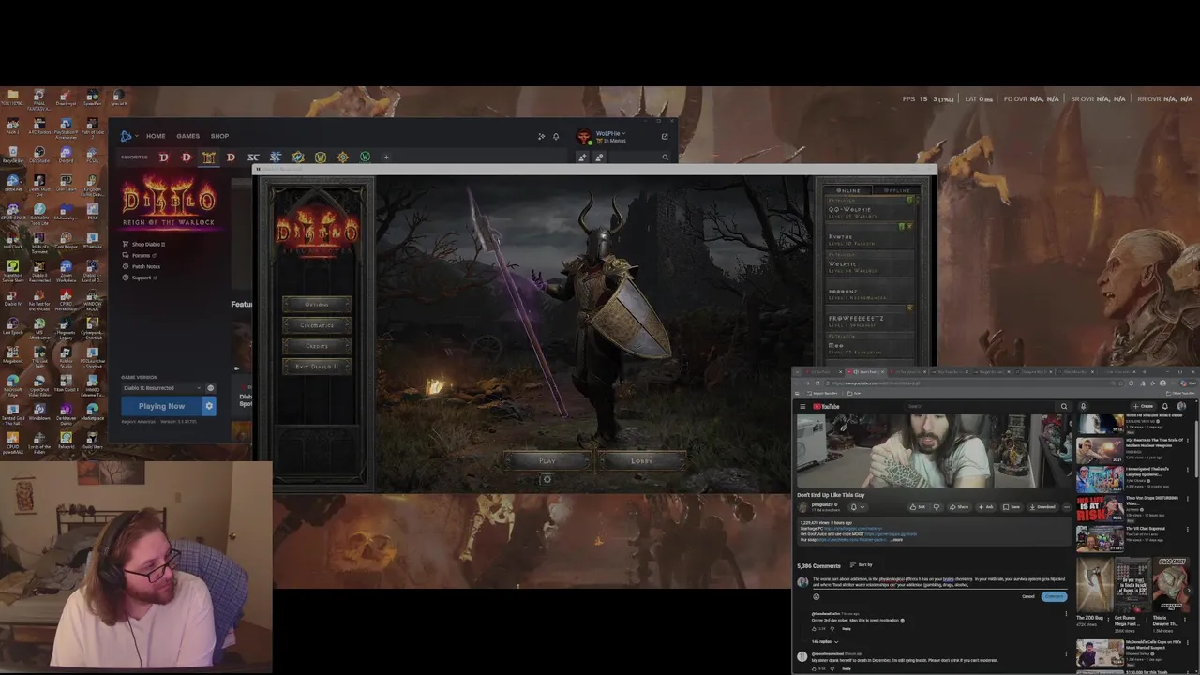1200x675 pixels.
Task: Click the YouTube search magnifier button
Action: [1064, 406]
